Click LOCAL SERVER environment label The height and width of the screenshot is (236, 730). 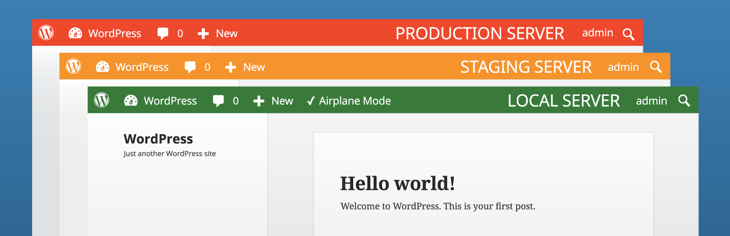[564, 101]
